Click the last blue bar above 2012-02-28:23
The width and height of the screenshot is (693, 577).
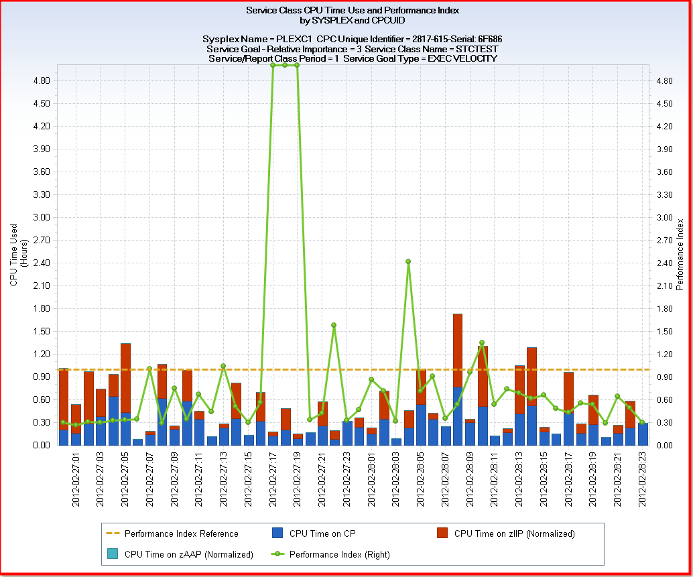pos(643,434)
